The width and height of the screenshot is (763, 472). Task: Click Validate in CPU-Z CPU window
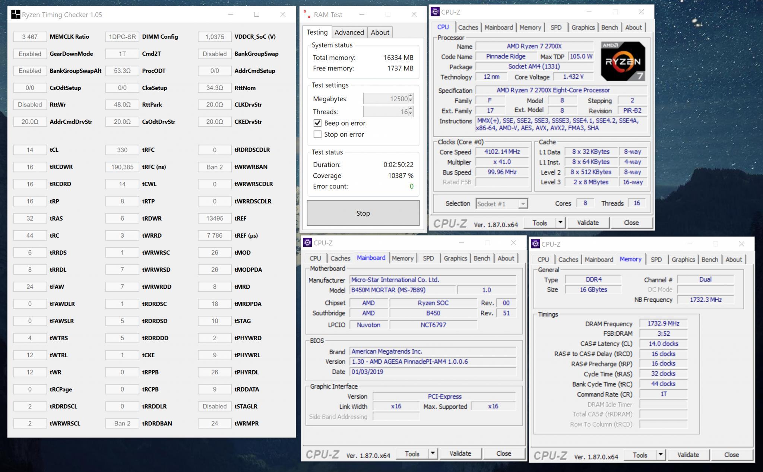588,223
